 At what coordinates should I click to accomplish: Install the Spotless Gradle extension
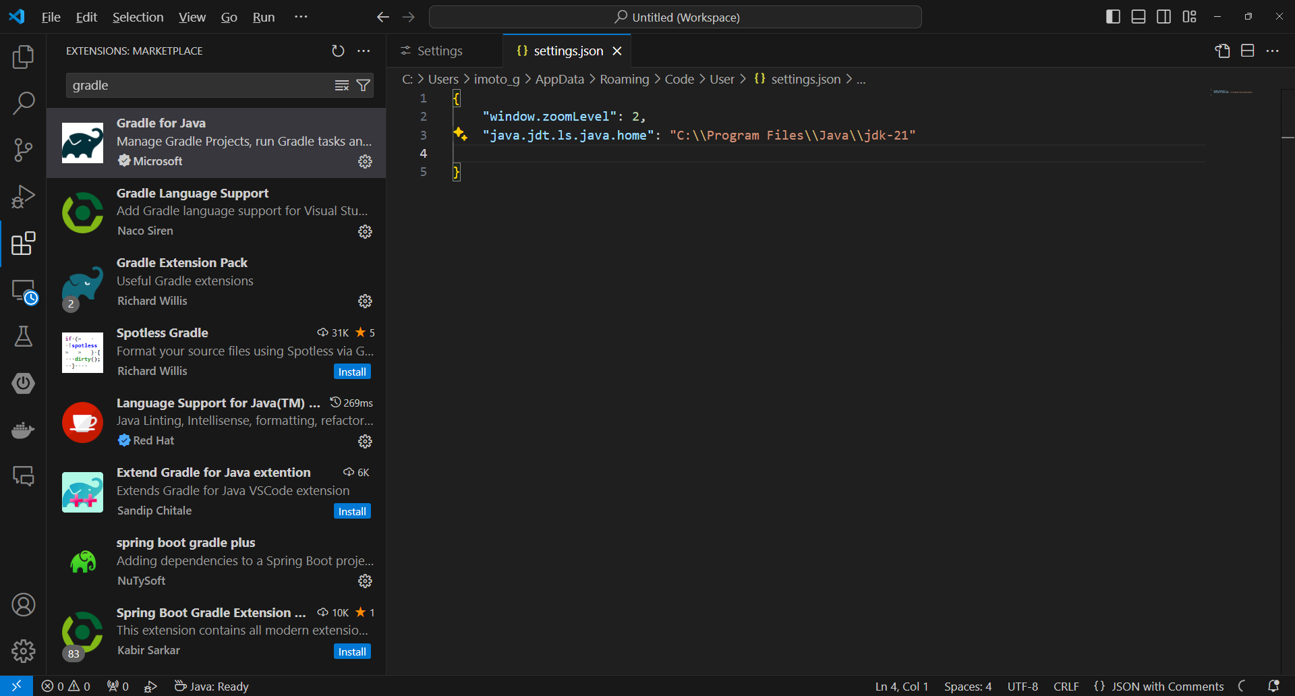351,371
